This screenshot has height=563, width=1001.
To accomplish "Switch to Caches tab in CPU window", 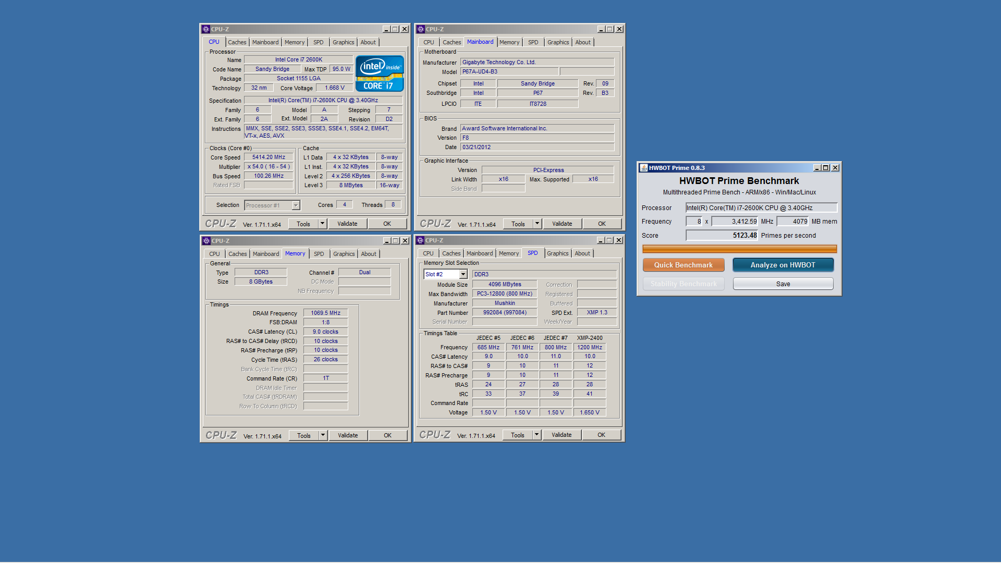I will 237,42.
